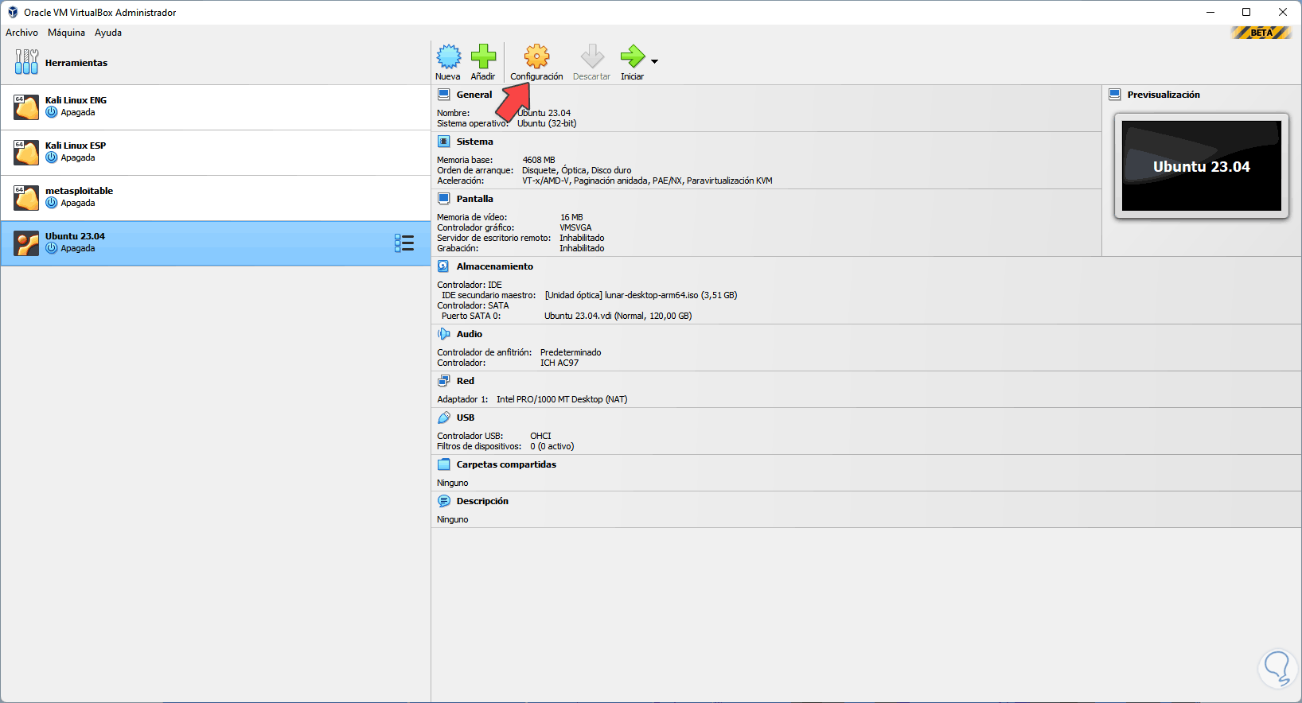Click the Carpetas compartidas folder icon
Viewport: 1302px width, 703px height.
point(444,464)
